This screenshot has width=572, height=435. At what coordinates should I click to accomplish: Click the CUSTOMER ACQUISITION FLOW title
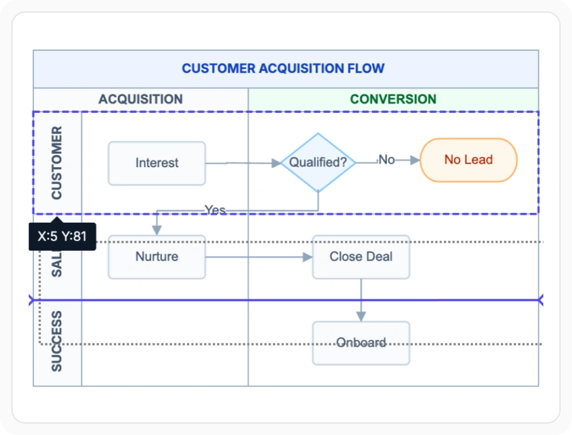(283, 68)
